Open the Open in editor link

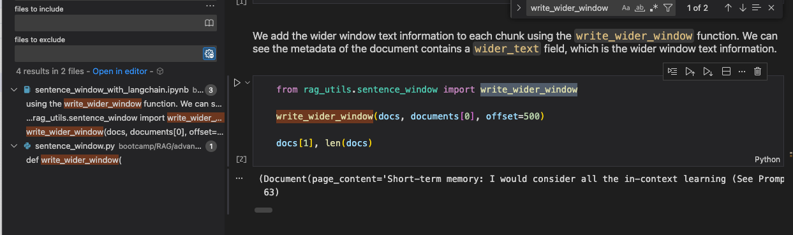click(120, 72)
